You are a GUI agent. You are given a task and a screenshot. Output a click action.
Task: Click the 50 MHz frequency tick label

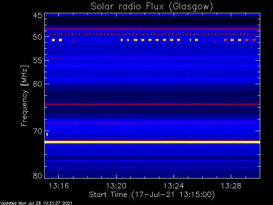37,37
